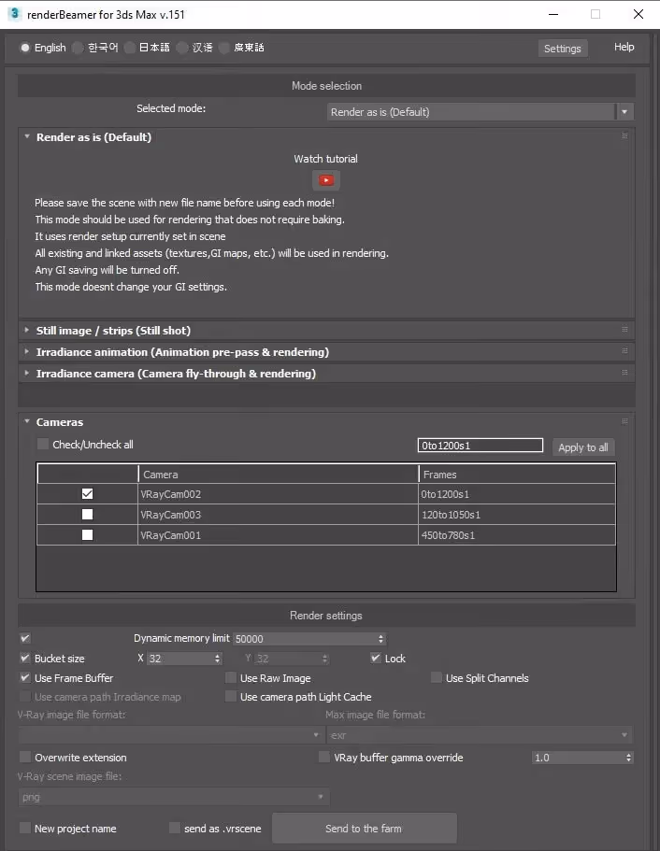Viewport: 660px width, 851px height.
Task: Click the frame range input field
Action: point(481,445)
